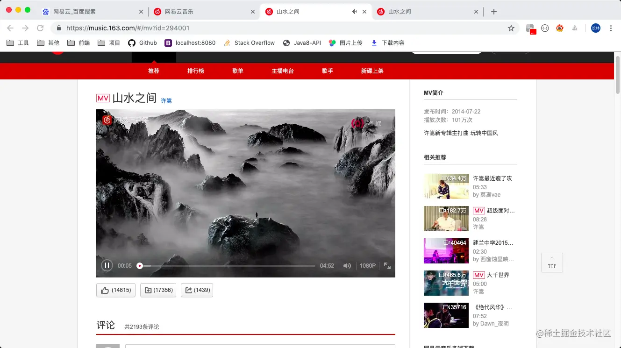This screenshot has width=621, height=348.
Task: Click the video progress bar
Action: pyautogui.click(x=227, y=266)
